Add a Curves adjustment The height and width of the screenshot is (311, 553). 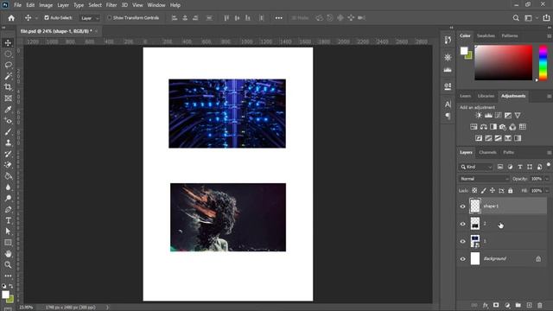click(x=498, y=115)
